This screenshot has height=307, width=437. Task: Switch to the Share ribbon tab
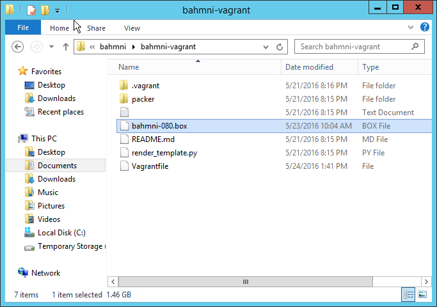tap(96, 28)
